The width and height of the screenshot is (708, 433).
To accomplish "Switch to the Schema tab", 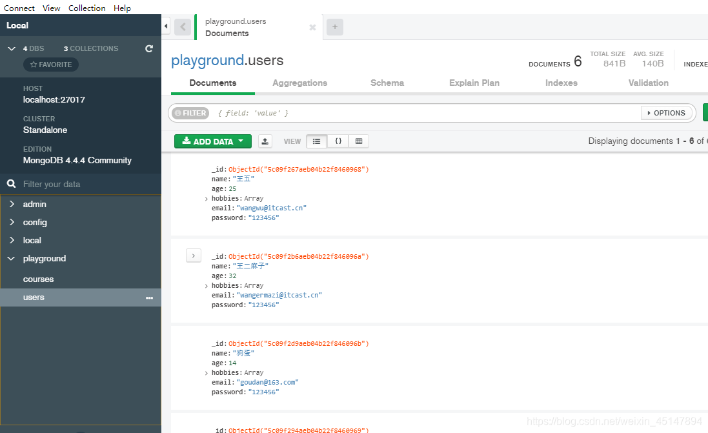I will 387,83.
